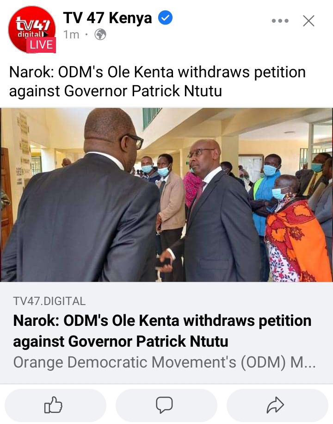The height and width of the screenshot is (424, 333).
Task: Click the gray link preview card area
Action: [166, 333]
